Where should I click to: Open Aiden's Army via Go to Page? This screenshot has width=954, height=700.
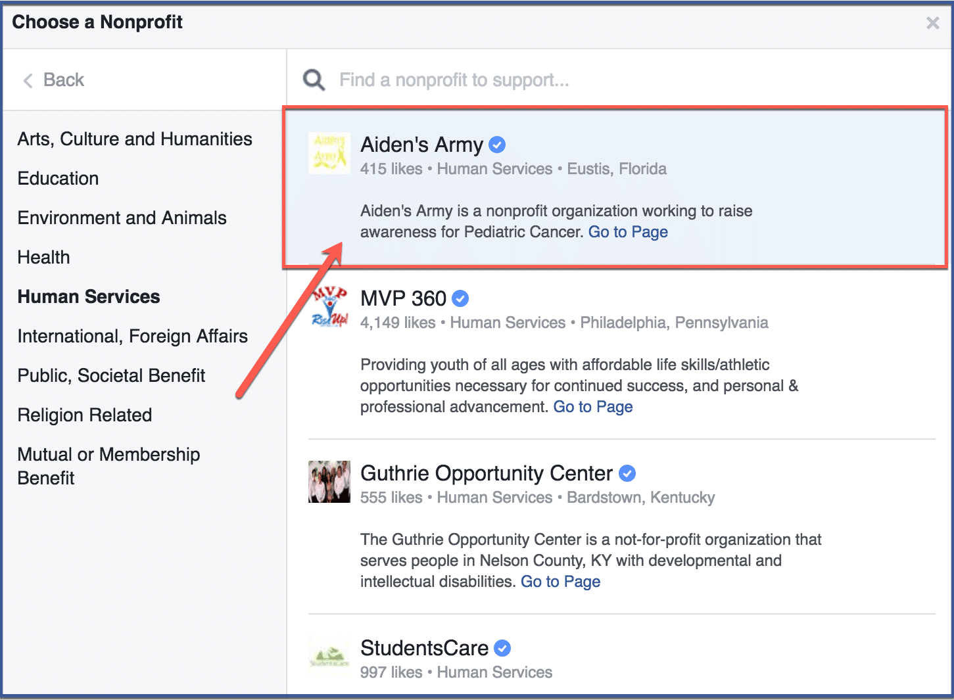pos(628,231)
